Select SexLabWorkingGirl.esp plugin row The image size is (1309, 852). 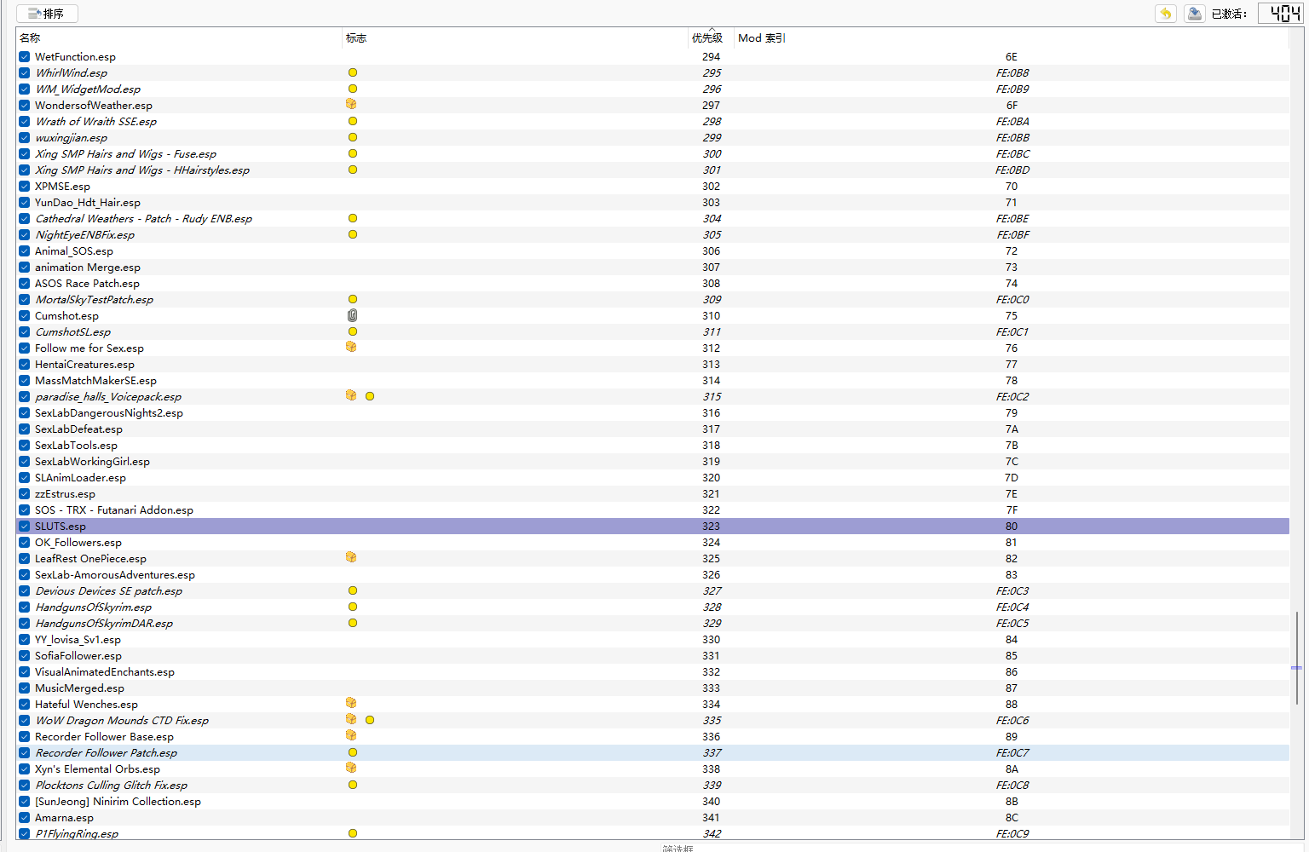pyautogui.click(x=653, y=462)
